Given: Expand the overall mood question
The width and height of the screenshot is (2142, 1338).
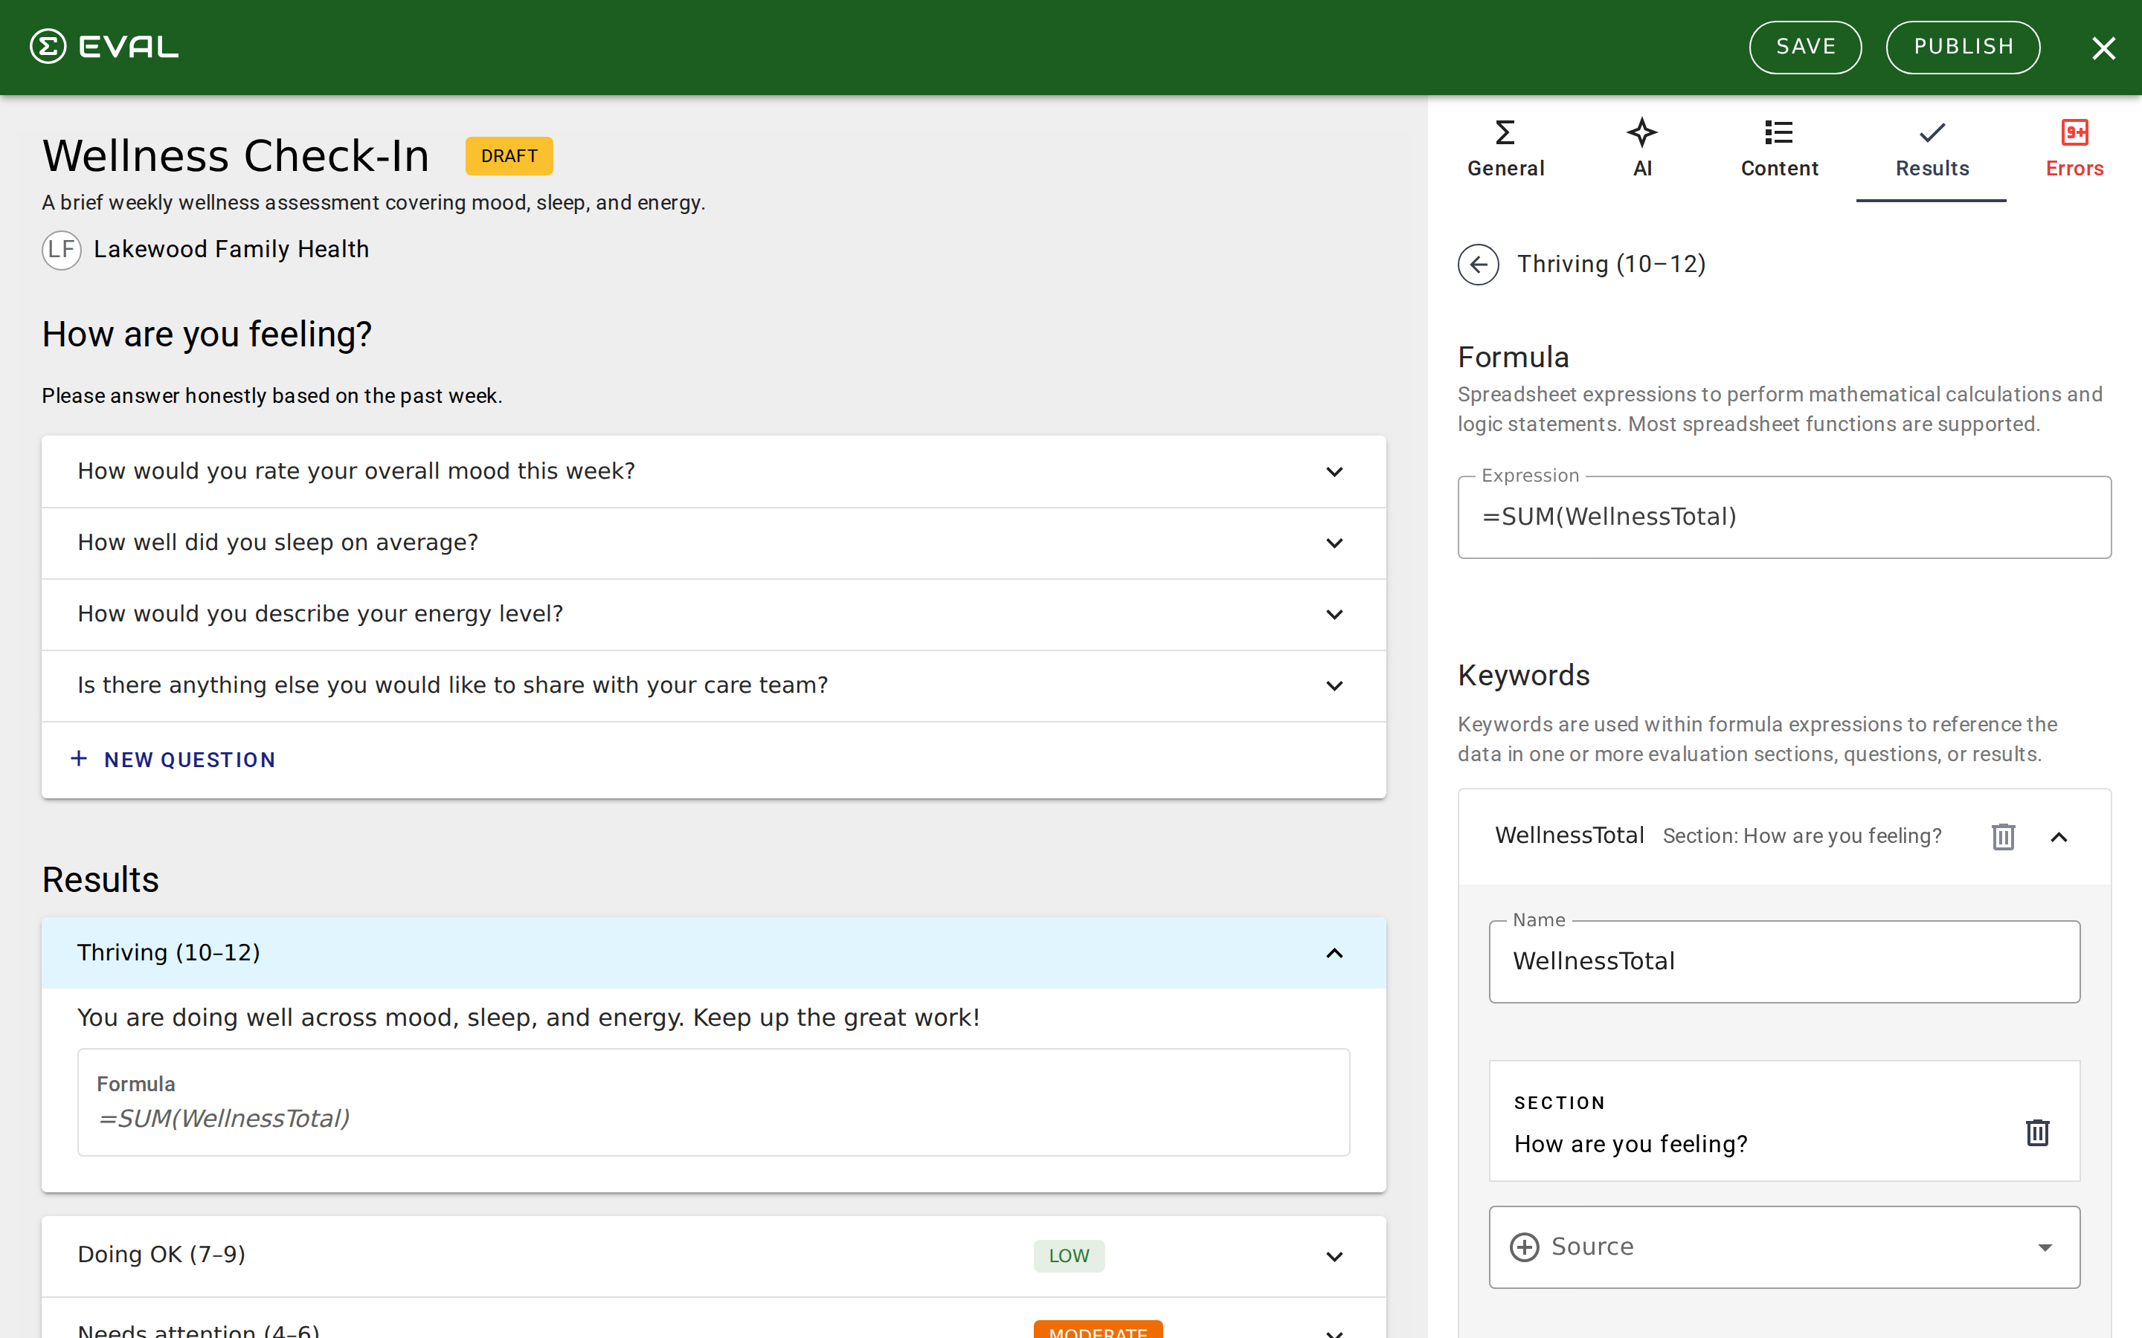Looking at the screenshot, I should coord(1334,472).
